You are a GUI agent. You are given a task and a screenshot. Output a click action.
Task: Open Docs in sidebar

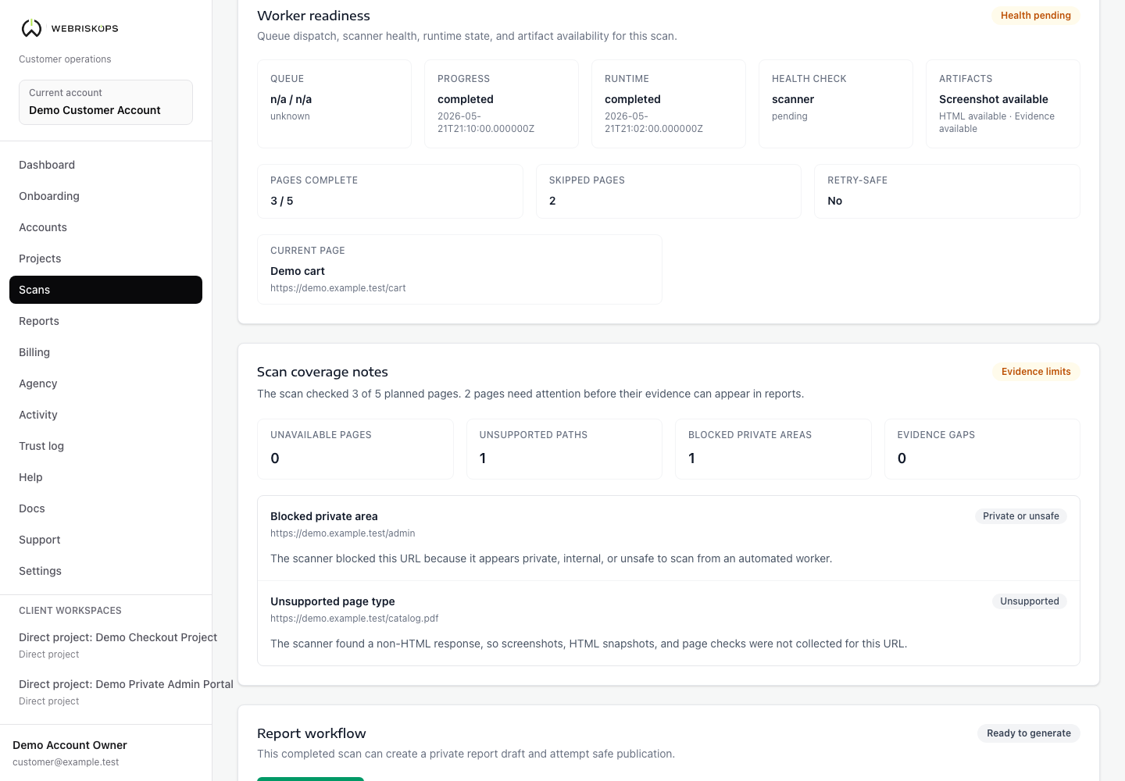click(105, 508)
